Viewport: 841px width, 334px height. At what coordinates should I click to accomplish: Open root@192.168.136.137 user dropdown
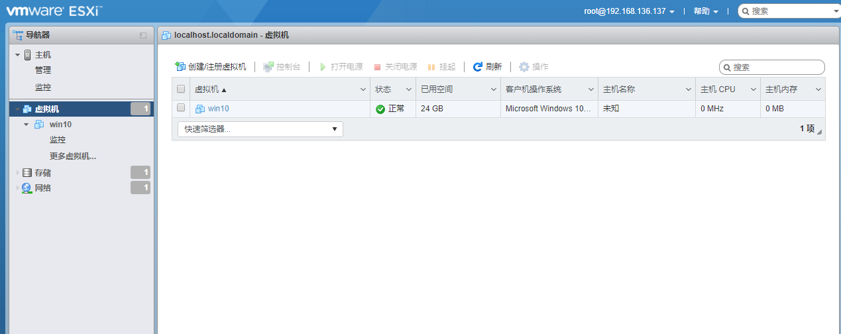(629, 11)
